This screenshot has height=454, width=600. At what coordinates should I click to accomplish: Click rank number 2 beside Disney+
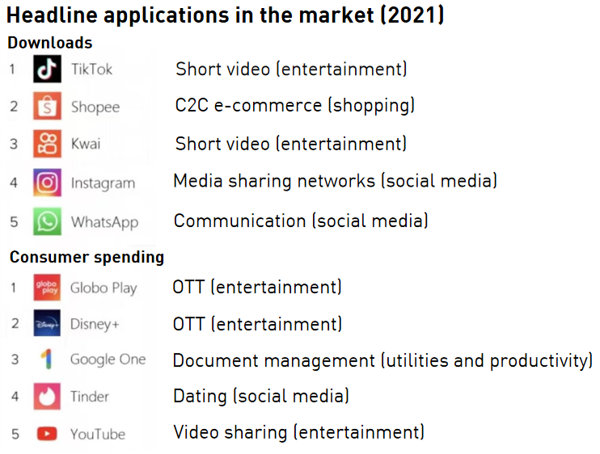(15, 324)
